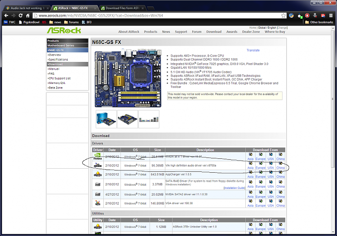Click the VIA audio driver row icon
Image resolution: width=337 pixels, height=236 pixels.
(98, 166)
